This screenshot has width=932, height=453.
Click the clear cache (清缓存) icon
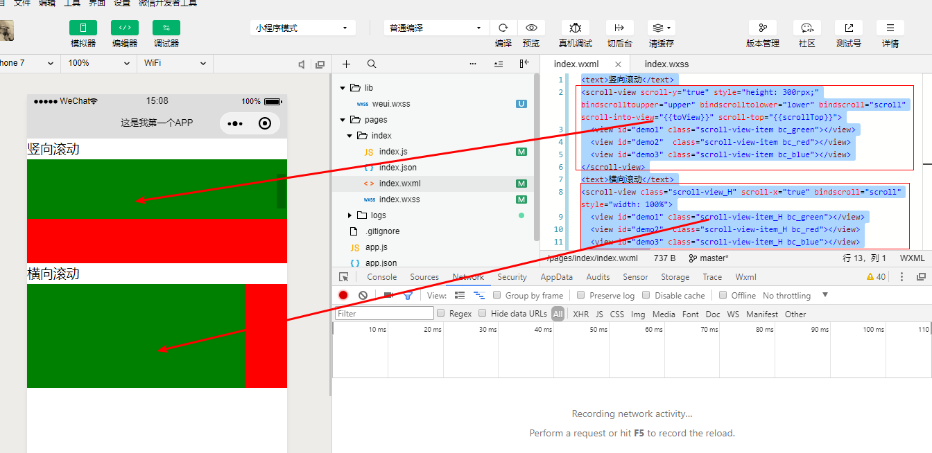click(661, 28)
